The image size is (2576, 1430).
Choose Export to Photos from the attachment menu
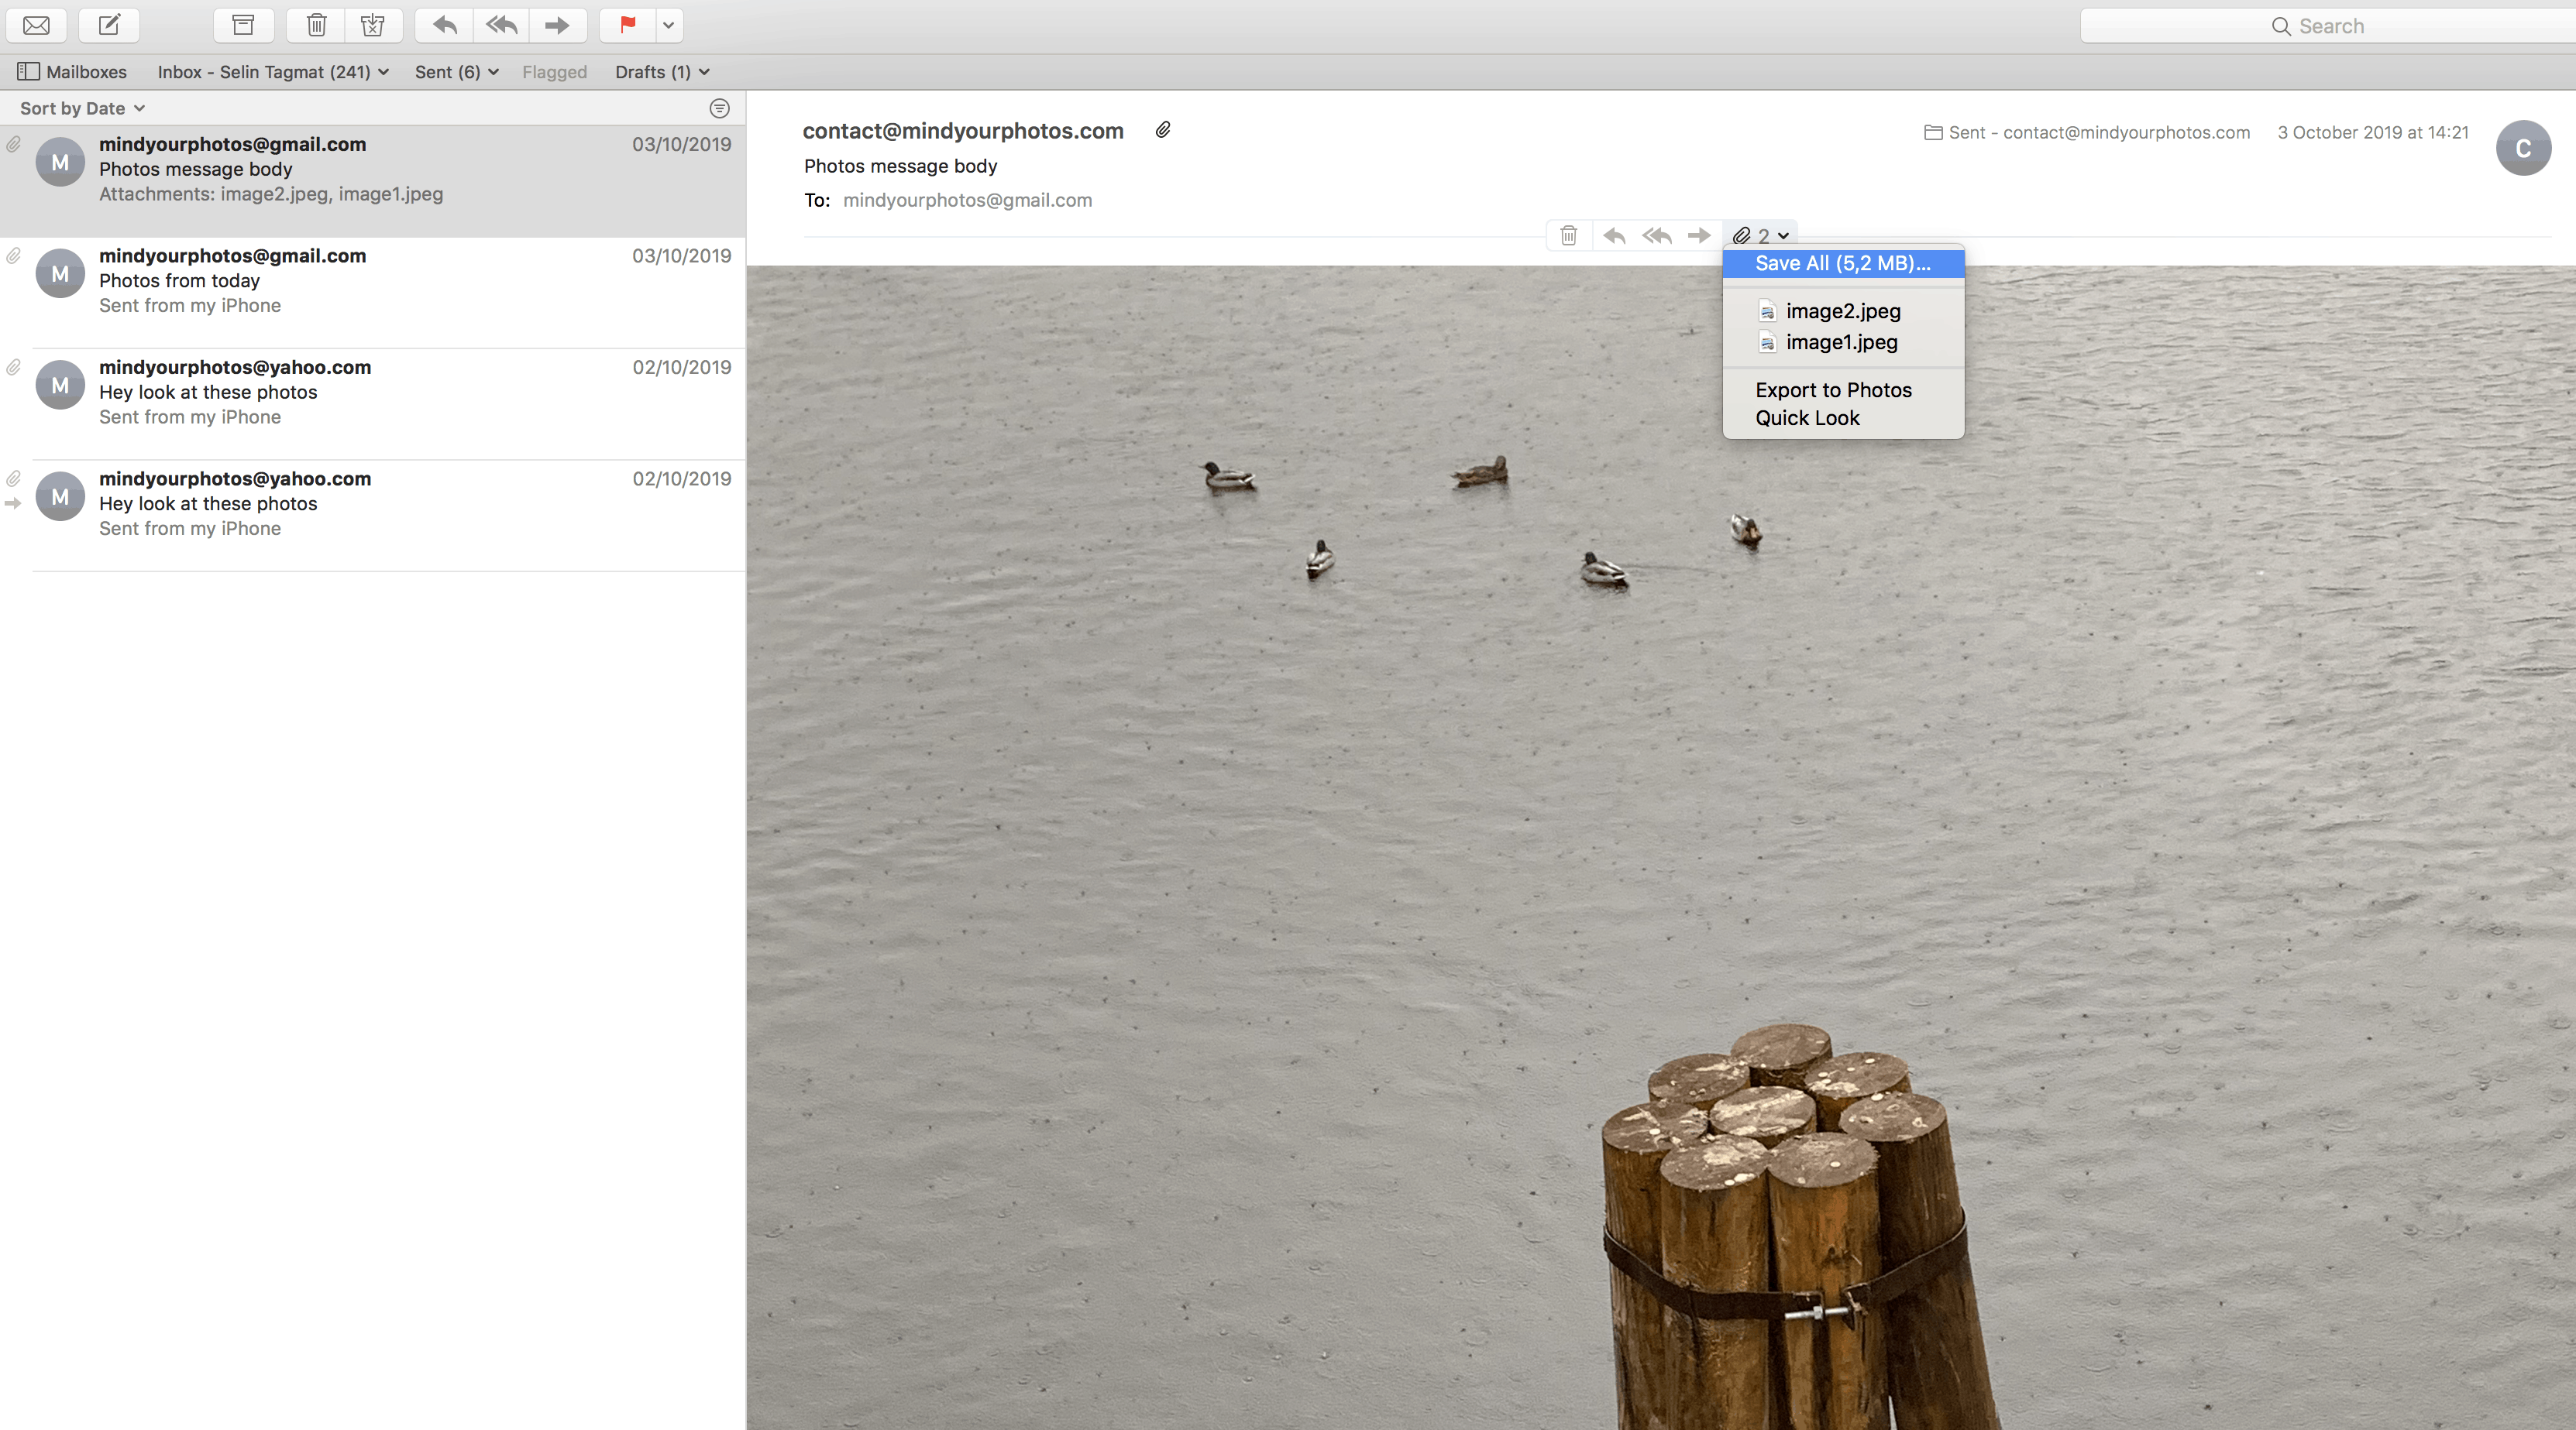(1833, 389)
